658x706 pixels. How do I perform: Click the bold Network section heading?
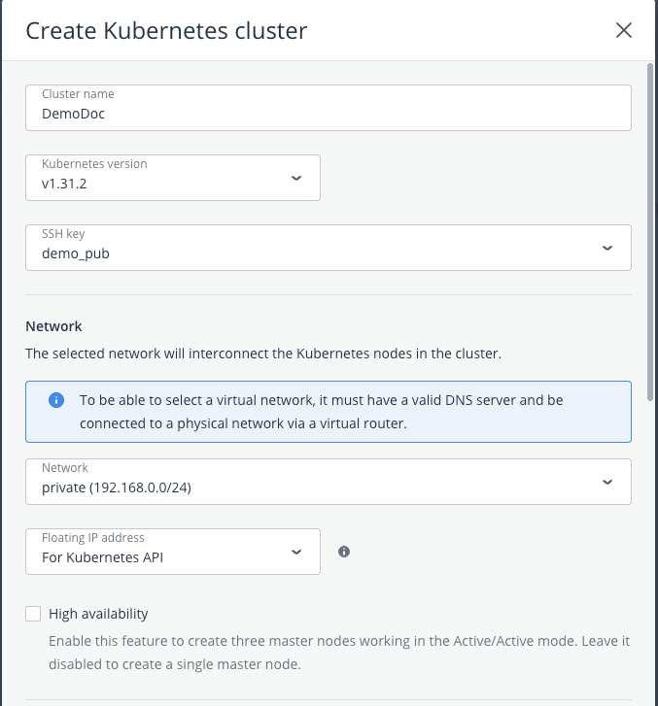[53, 326]
